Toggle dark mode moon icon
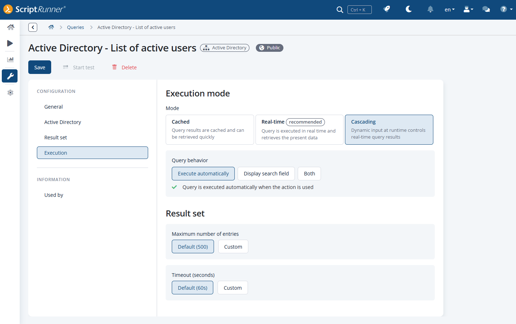 (x=409, y=9)
